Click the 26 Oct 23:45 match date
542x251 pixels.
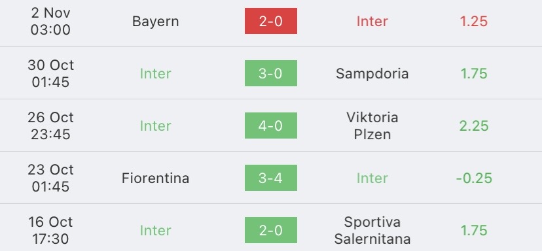click(x=50, y=125)
